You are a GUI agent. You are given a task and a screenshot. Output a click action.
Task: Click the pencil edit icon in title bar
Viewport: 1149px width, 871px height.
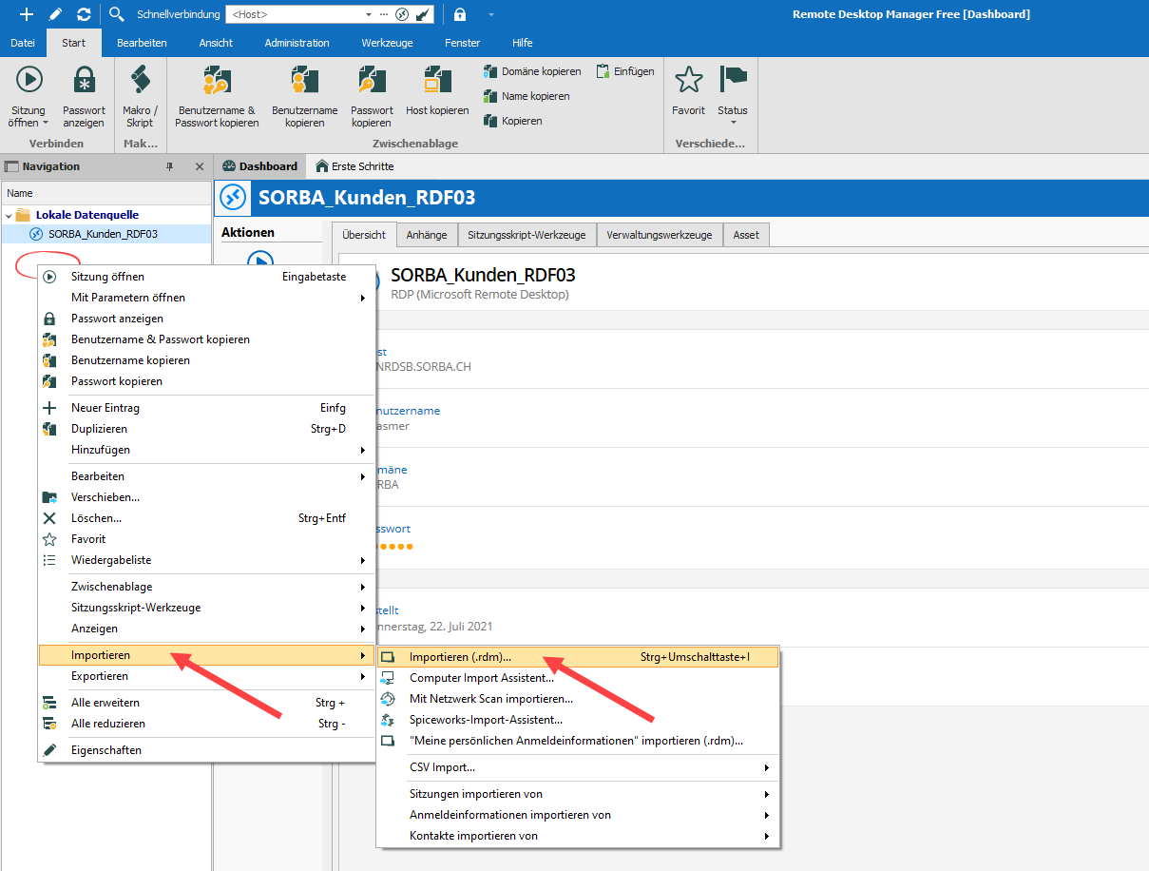click(x=56, y=14)
